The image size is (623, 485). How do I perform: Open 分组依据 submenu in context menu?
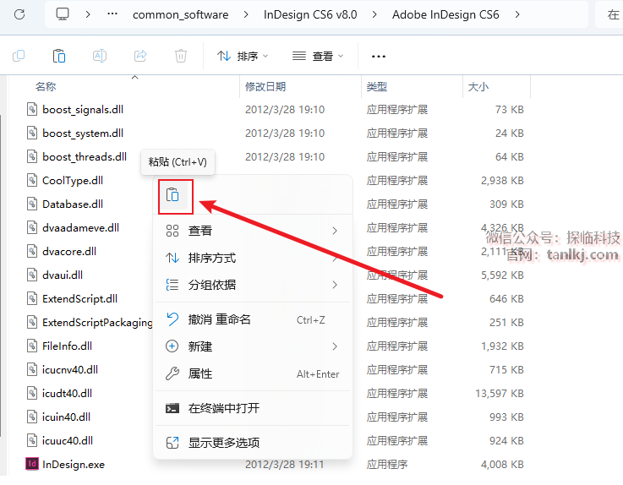[x=252, y=285]
